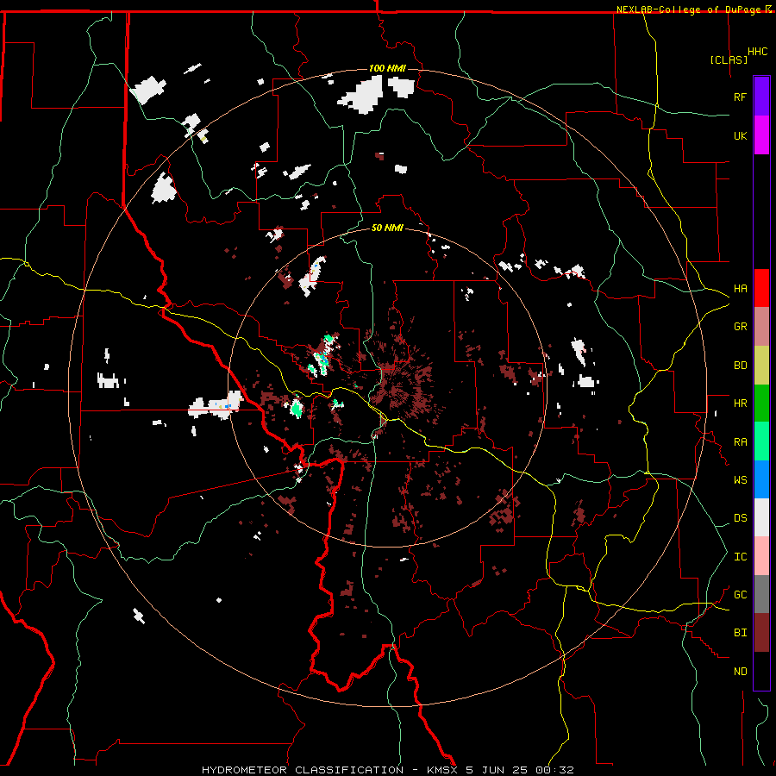
Task: Click the UK magenta legend swatch
Action: tap(761, 135)
